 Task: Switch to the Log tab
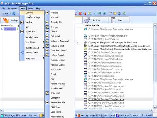click(x=119, y=20)
